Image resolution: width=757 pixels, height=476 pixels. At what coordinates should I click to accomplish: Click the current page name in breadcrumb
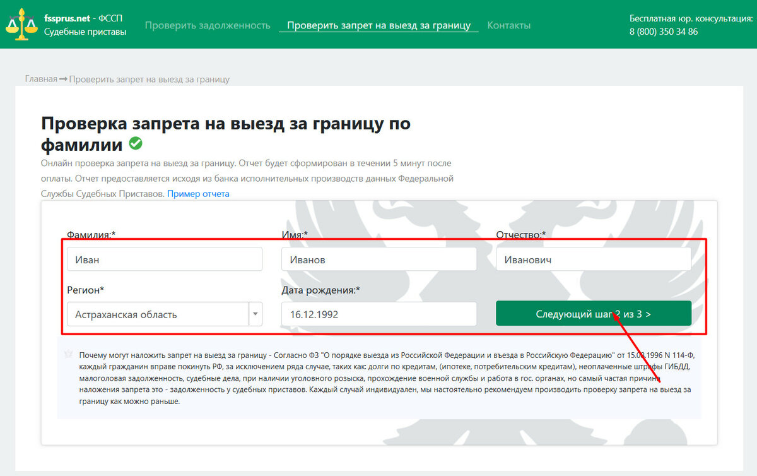point(150,79)
